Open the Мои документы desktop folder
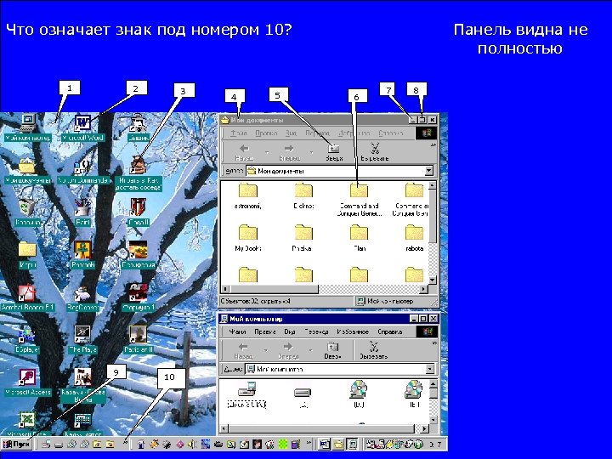The image size is (612, 459). point(28,171)
